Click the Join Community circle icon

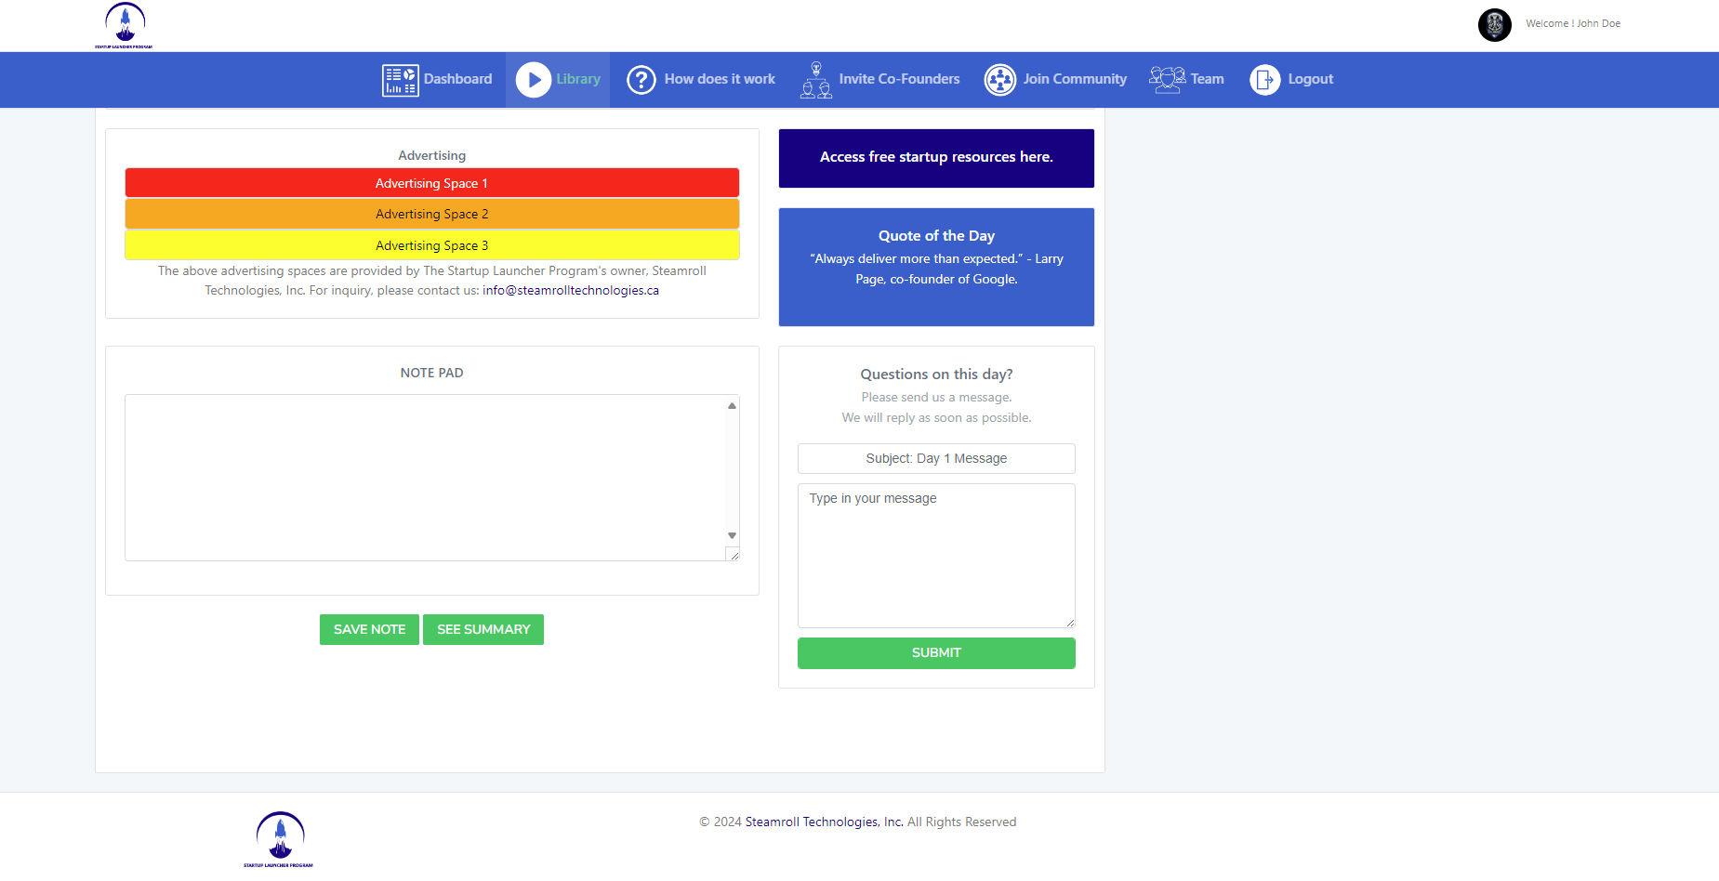click(x=999, y=80)
